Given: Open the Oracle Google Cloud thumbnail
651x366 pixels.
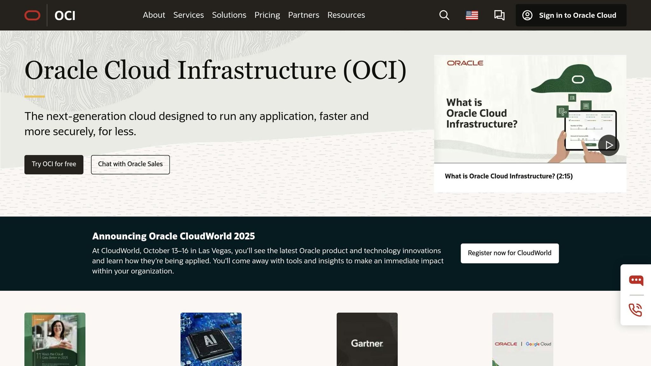Looking at the screenshot, I should tap(523, 339).
